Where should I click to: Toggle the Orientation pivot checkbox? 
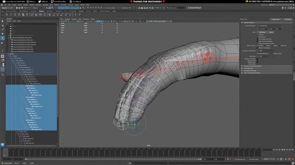coord(257,37)
